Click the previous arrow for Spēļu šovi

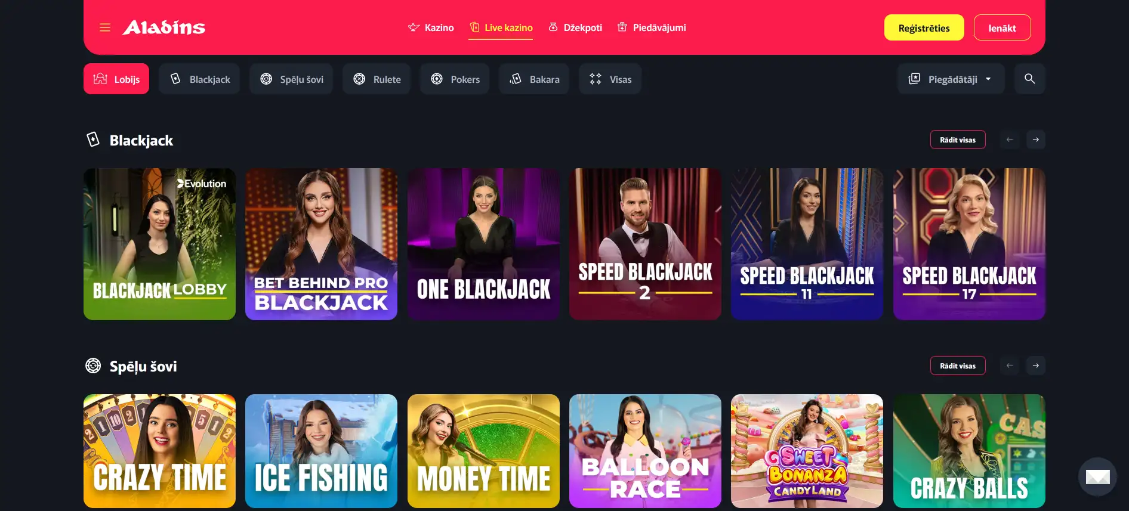click(1009, 366)
